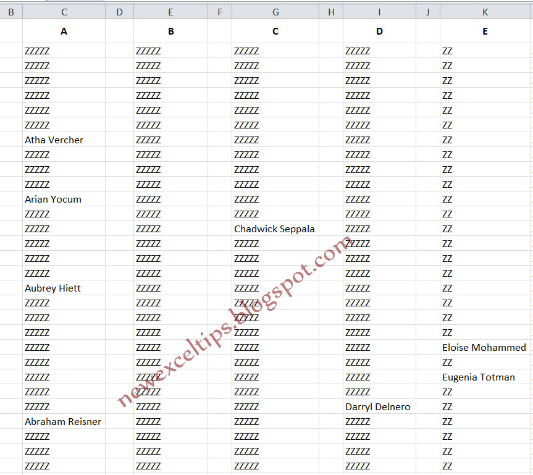Click ZZZZZ cell right of 'Arian Yocum'
This screenshot has height=475, width=533.
pos(170,200)
